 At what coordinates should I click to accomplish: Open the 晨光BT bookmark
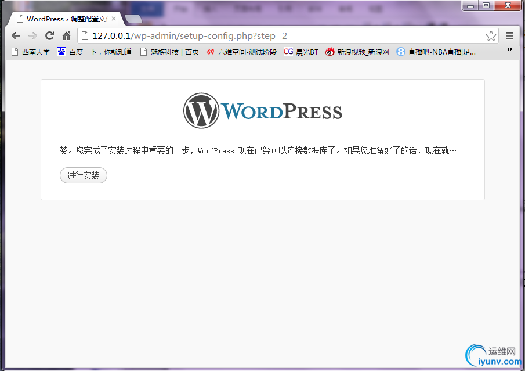pos(301,52)
